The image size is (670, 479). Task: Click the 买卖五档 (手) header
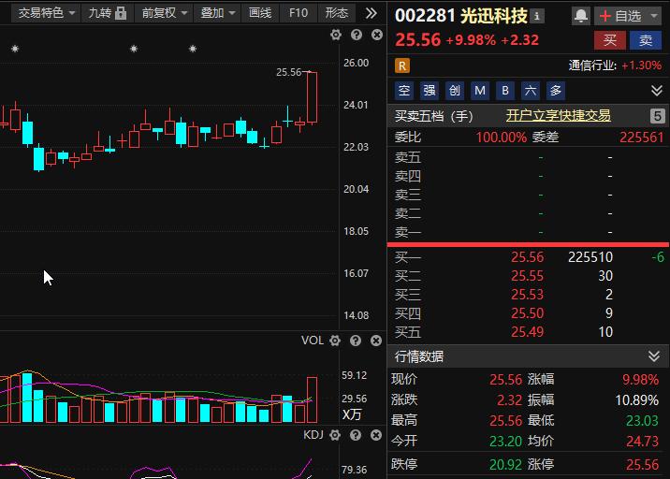pos(433,116)
